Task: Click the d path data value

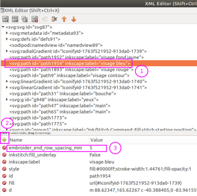Action: (x=143, y=190)
